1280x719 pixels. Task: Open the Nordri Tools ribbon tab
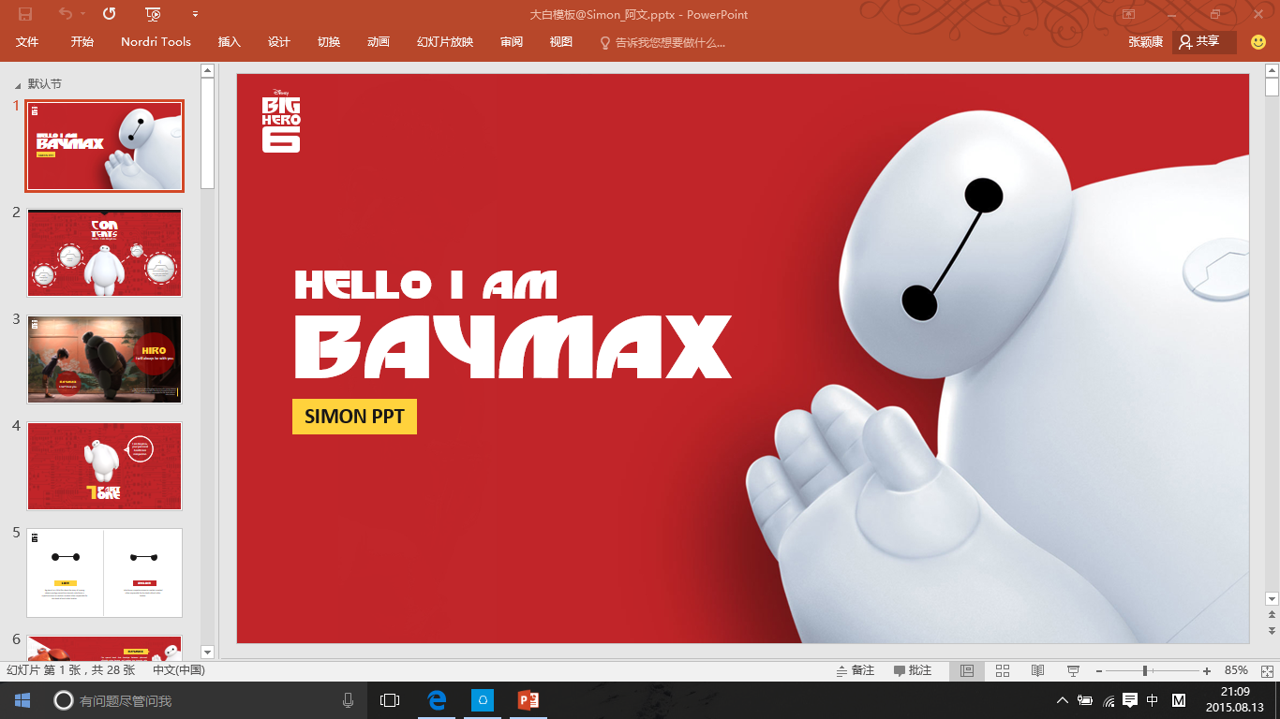156,42
